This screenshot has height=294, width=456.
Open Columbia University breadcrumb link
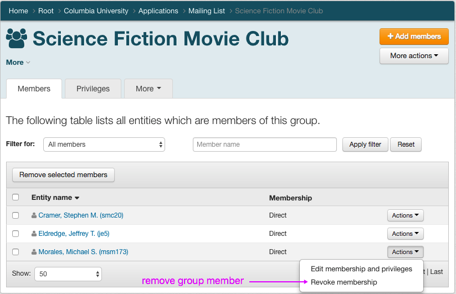tap(96, 11)
